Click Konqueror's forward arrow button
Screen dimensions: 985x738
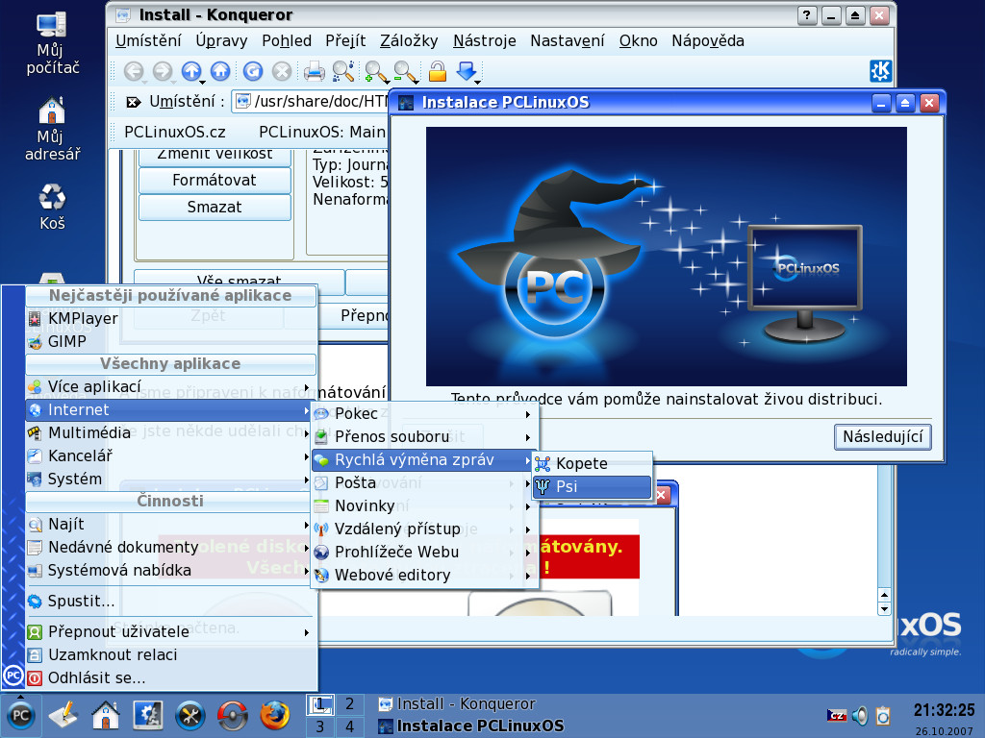coord(162,71)
